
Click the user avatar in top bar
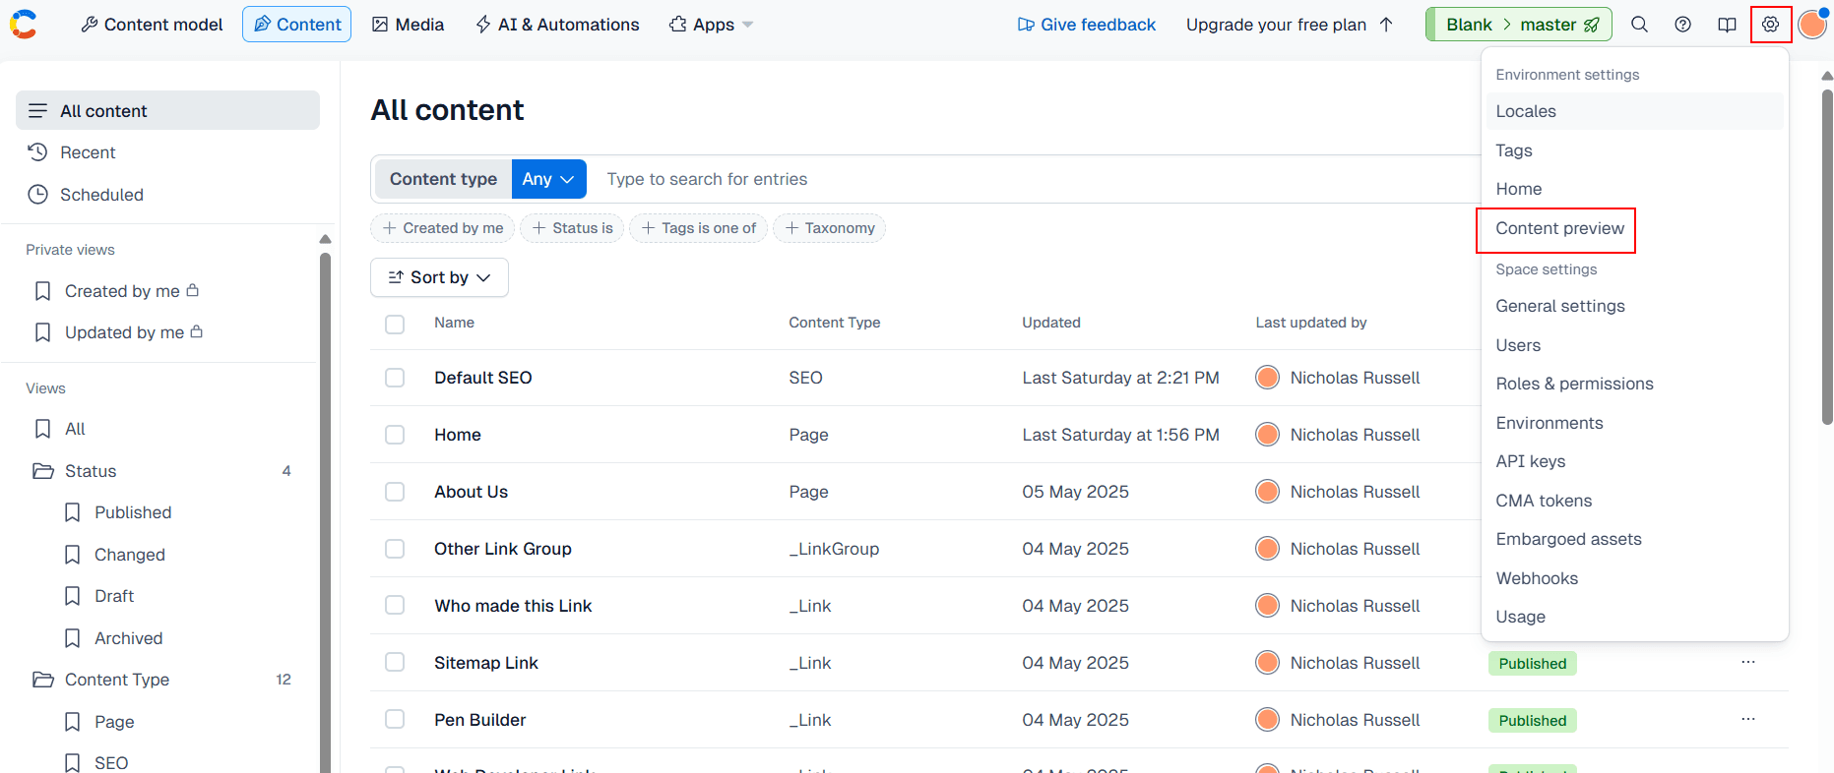click(1811, 25)
